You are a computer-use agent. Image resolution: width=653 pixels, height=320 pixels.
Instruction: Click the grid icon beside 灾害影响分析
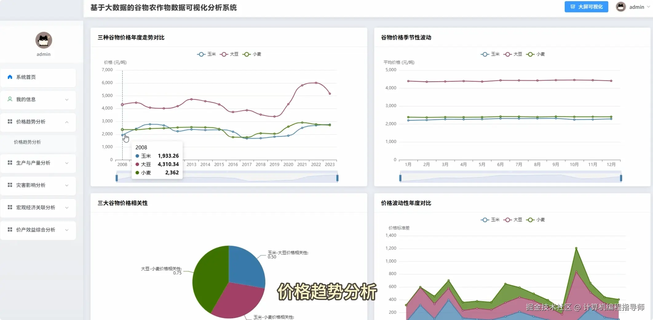coord(10,185)
